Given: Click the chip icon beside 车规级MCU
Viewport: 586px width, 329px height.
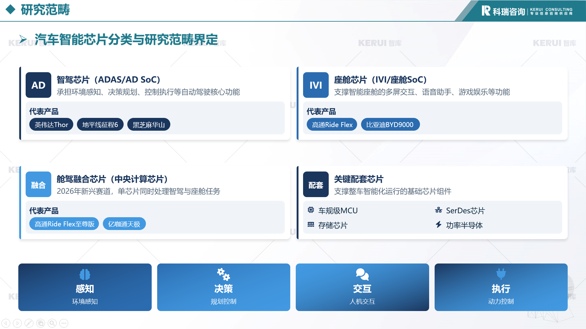Looking at the screenshot, I should pos(311,210).
